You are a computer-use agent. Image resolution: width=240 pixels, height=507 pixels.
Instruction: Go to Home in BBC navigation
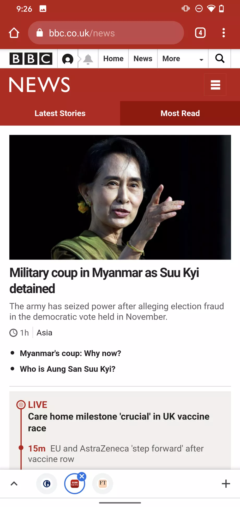click(x=113, y=59)
